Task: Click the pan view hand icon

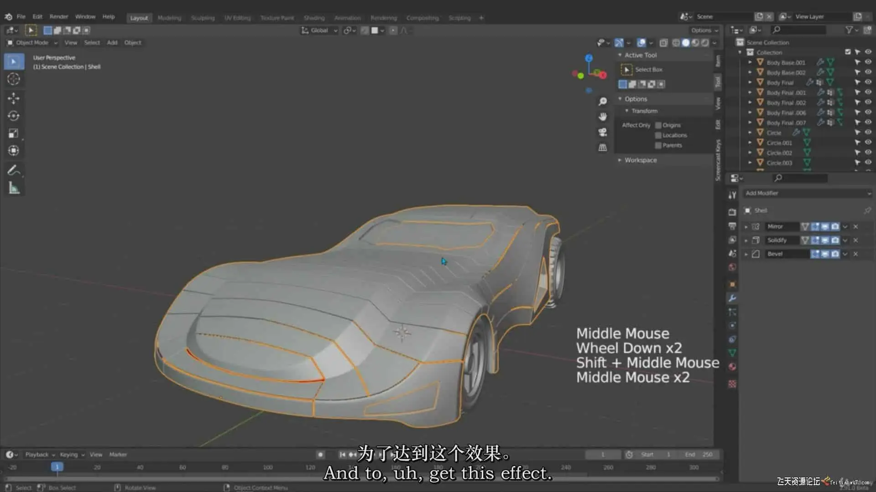Action: [603, 117]
